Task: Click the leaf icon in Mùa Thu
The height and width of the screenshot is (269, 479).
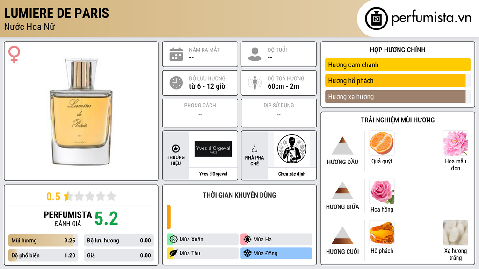Action: pyautogui.click(x=174, y=253)
